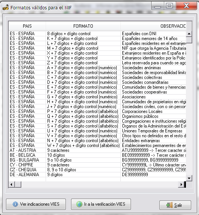Click the vertical scrollbar thumb
The height and width of the screenshot is (215, 199).
click(189, 40)
